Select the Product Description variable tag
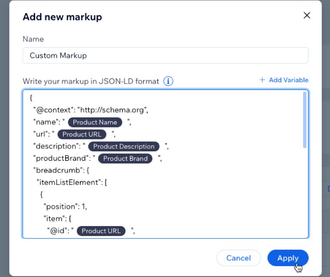This screenshot has width=330, height=277. 124,147
